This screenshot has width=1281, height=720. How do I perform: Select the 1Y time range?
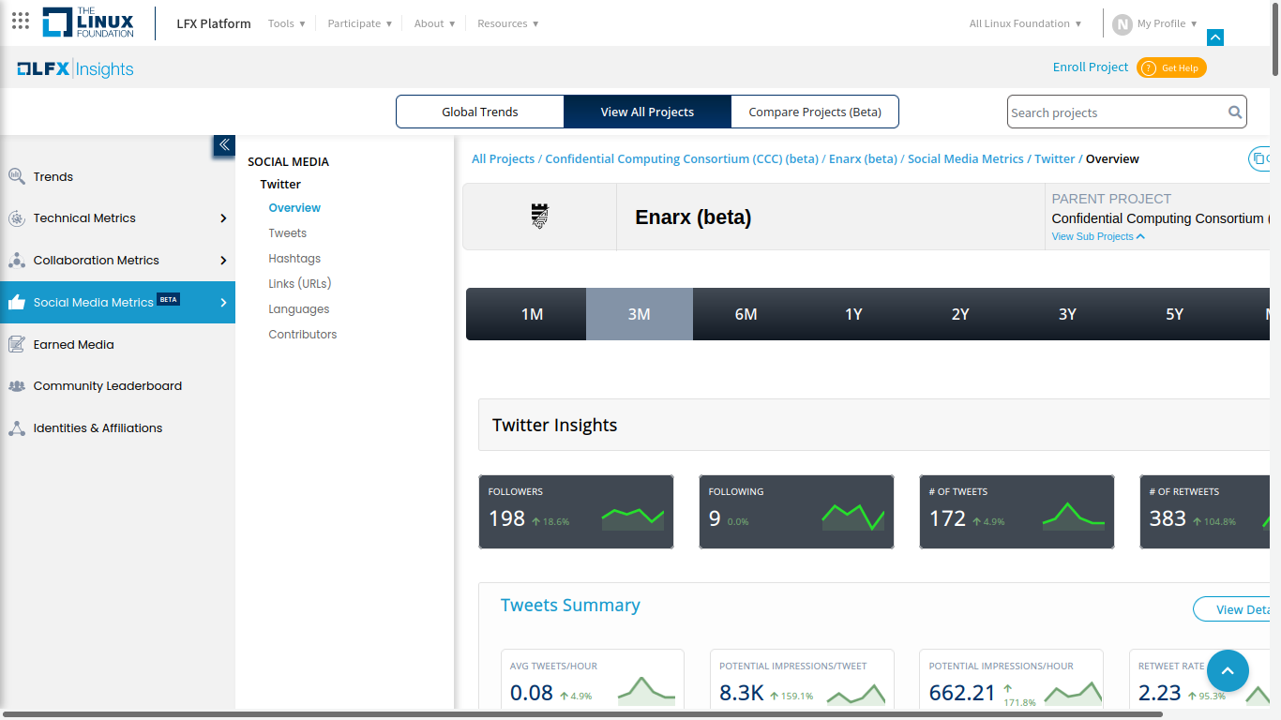[x=853, y=314]
